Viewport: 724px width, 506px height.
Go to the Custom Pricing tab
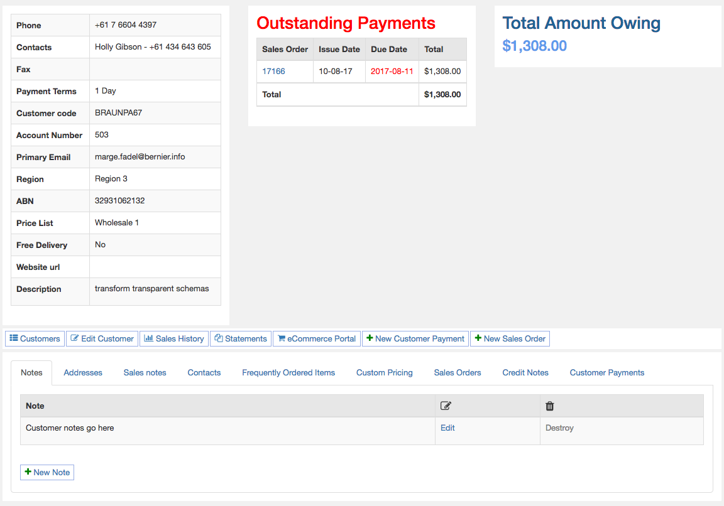pos(385,372)
